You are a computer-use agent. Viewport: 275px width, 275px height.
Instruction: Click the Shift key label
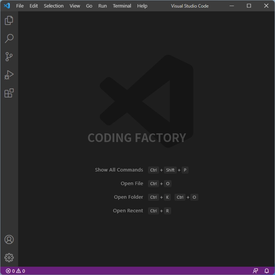click(x=170, y=170)
